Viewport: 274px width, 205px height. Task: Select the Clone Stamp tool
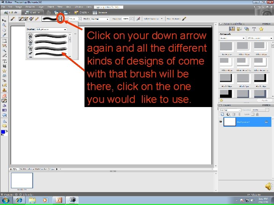(4, 90)
